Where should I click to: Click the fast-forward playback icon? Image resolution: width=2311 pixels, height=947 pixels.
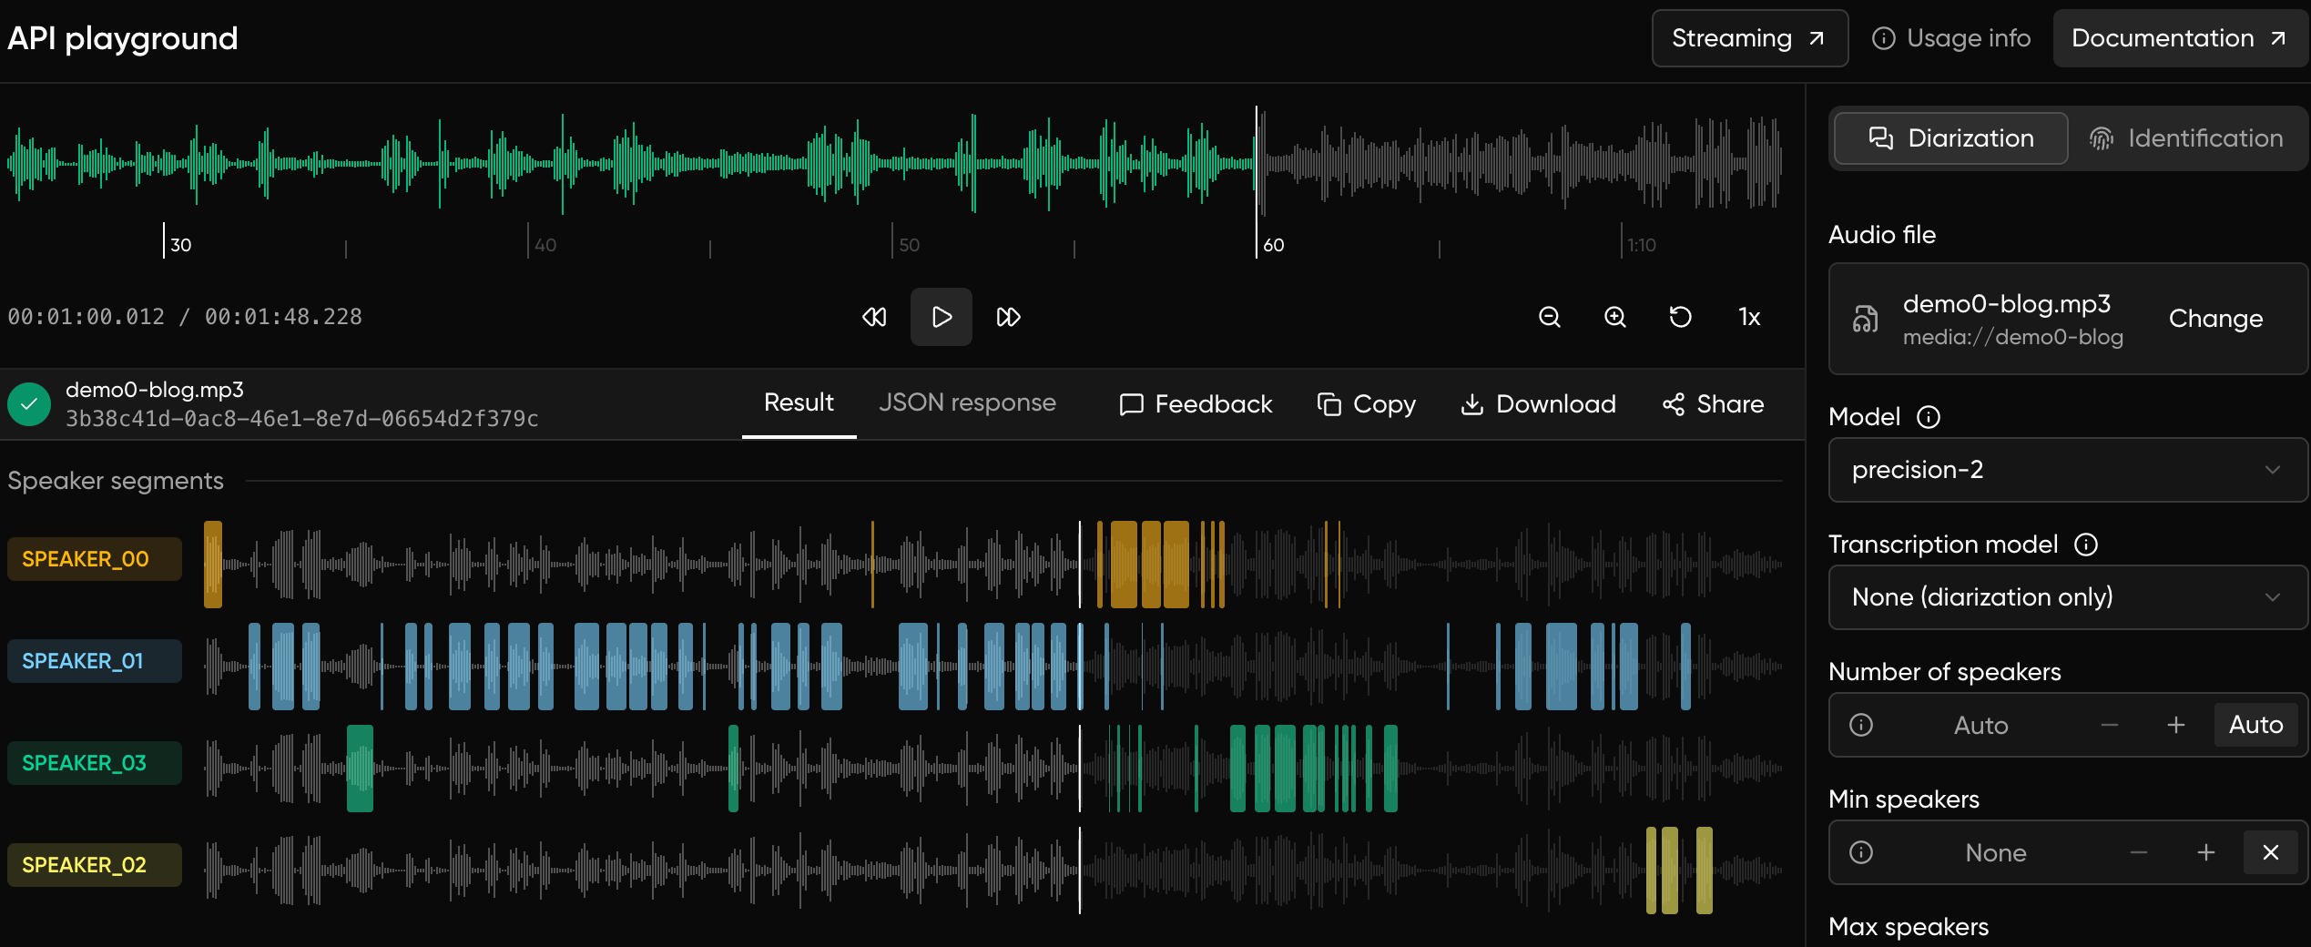point(1009,317)
